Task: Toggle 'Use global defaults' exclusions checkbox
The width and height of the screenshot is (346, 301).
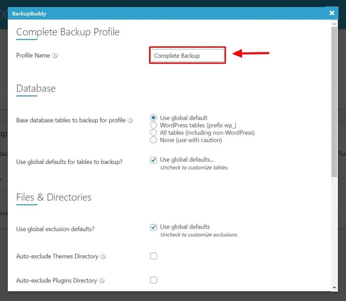Action: click(x=154, y=227)
